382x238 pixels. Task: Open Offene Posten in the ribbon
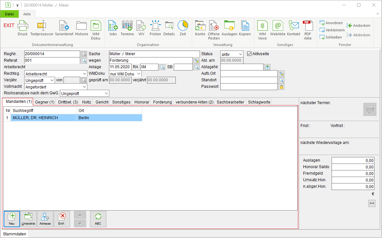pyautogui.click(x=214, y=30)
